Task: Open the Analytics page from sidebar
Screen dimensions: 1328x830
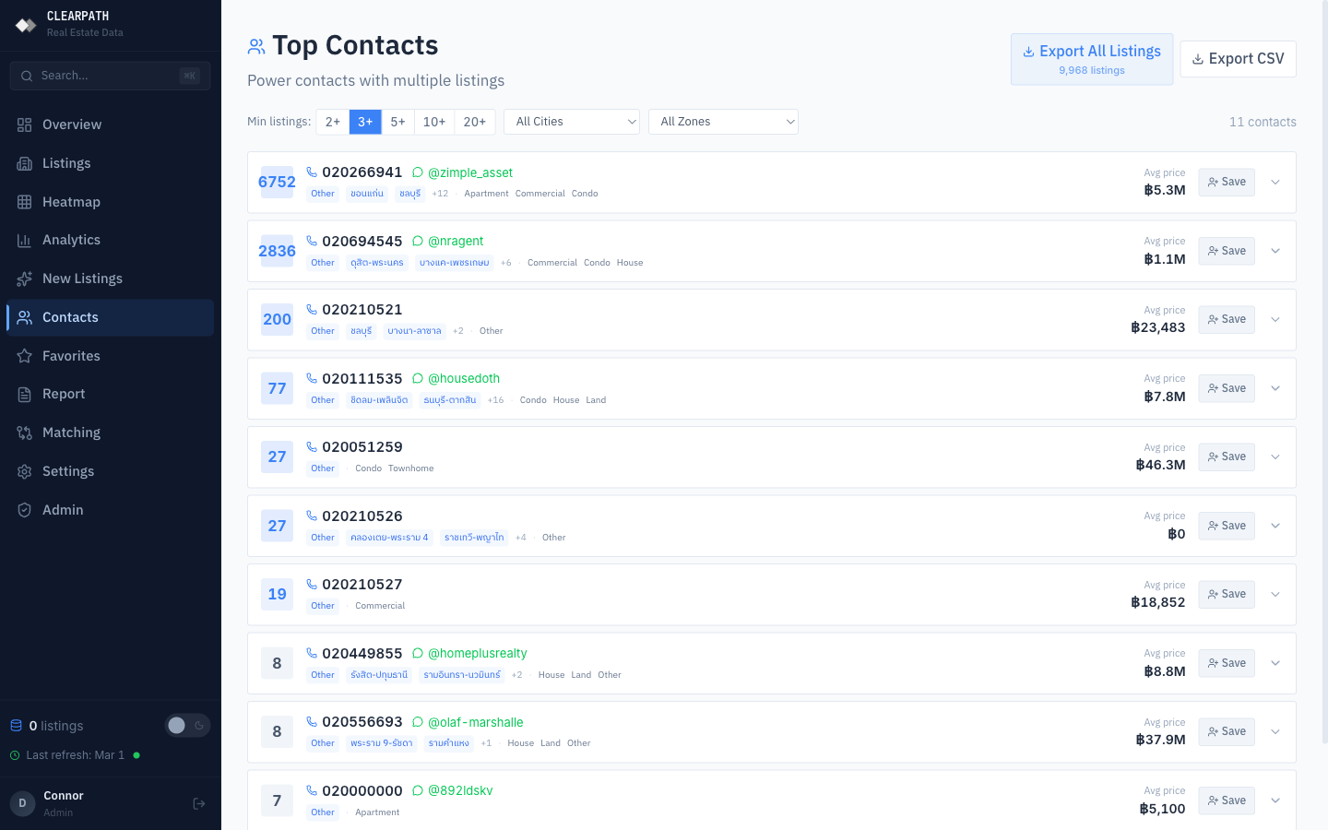Action: click(x=71, y=240)
